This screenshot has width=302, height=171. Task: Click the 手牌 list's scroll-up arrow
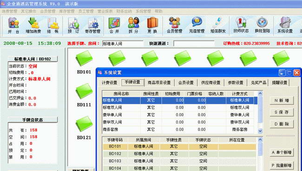pos(260,139)
